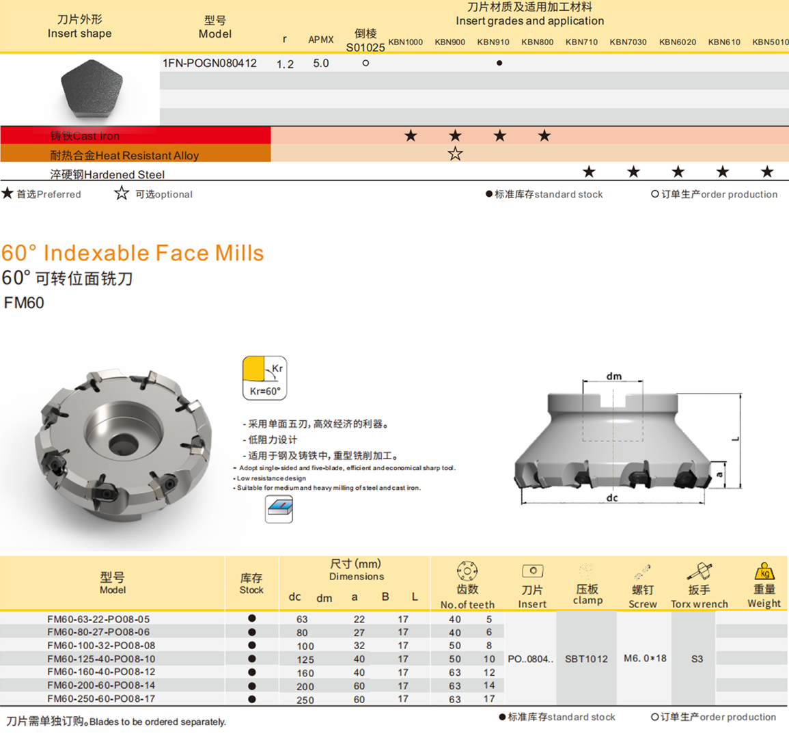Click the 1FN-POGN080412 model text

(x=210, y=63)
